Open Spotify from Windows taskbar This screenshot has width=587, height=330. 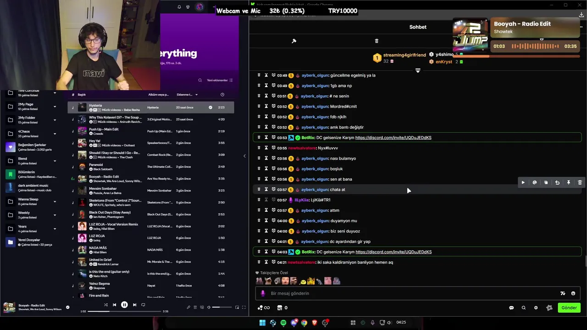(283, 323)
